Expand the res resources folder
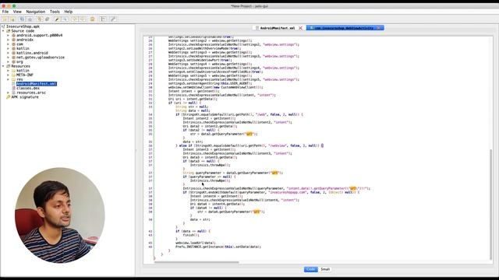This screenshot has width=499, height=280. pos(9,79)
